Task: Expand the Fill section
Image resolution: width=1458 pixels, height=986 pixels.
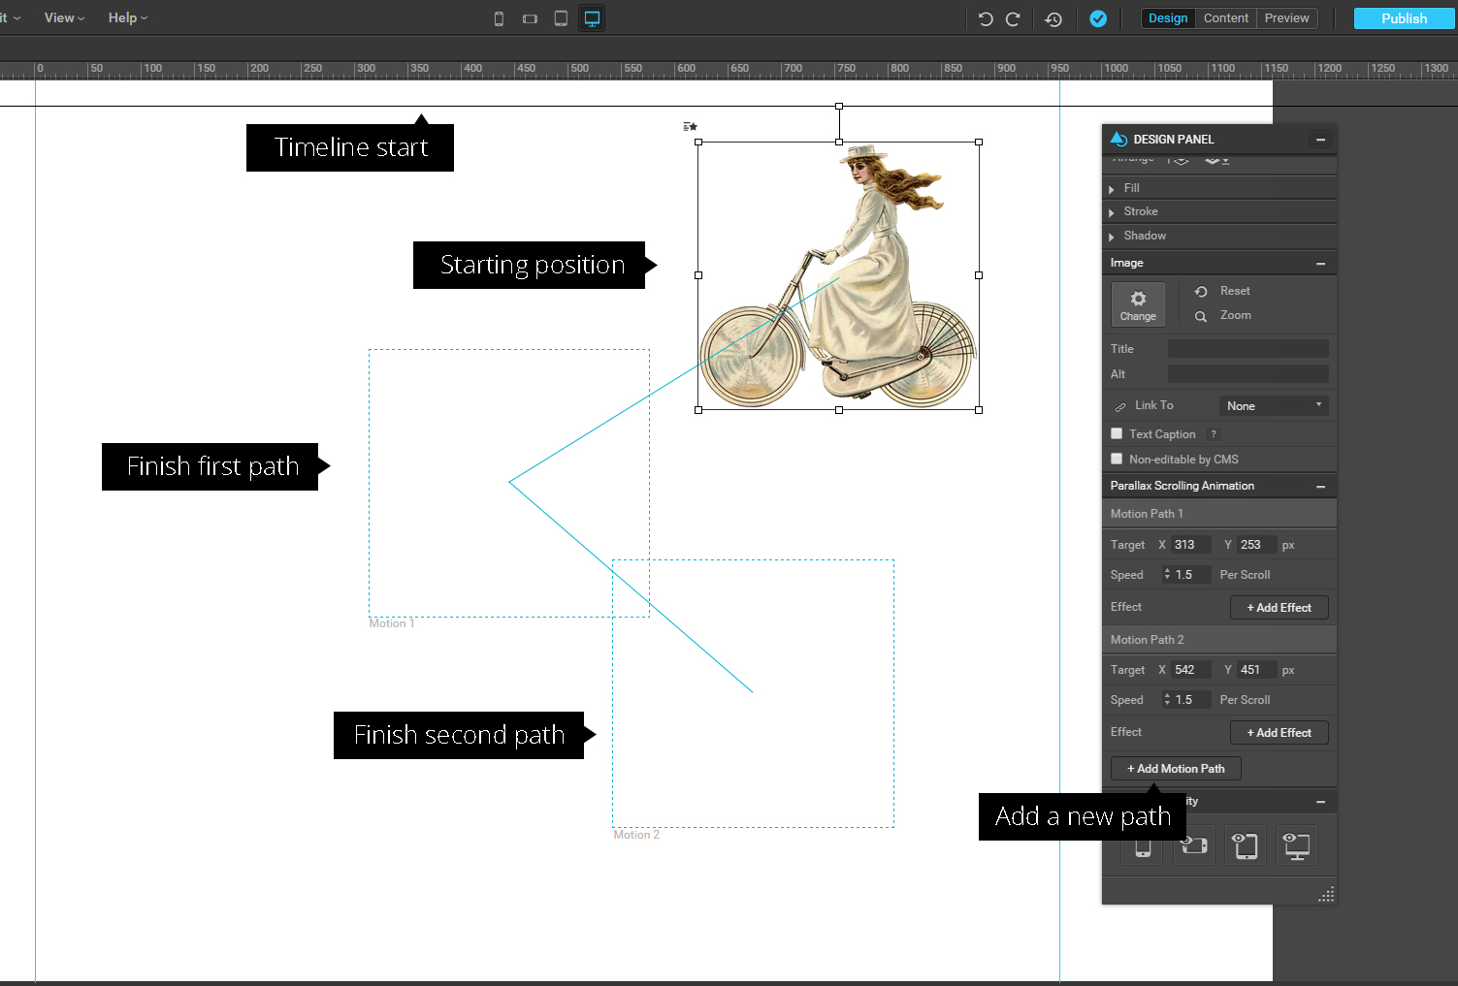Action: (1131, 188)
